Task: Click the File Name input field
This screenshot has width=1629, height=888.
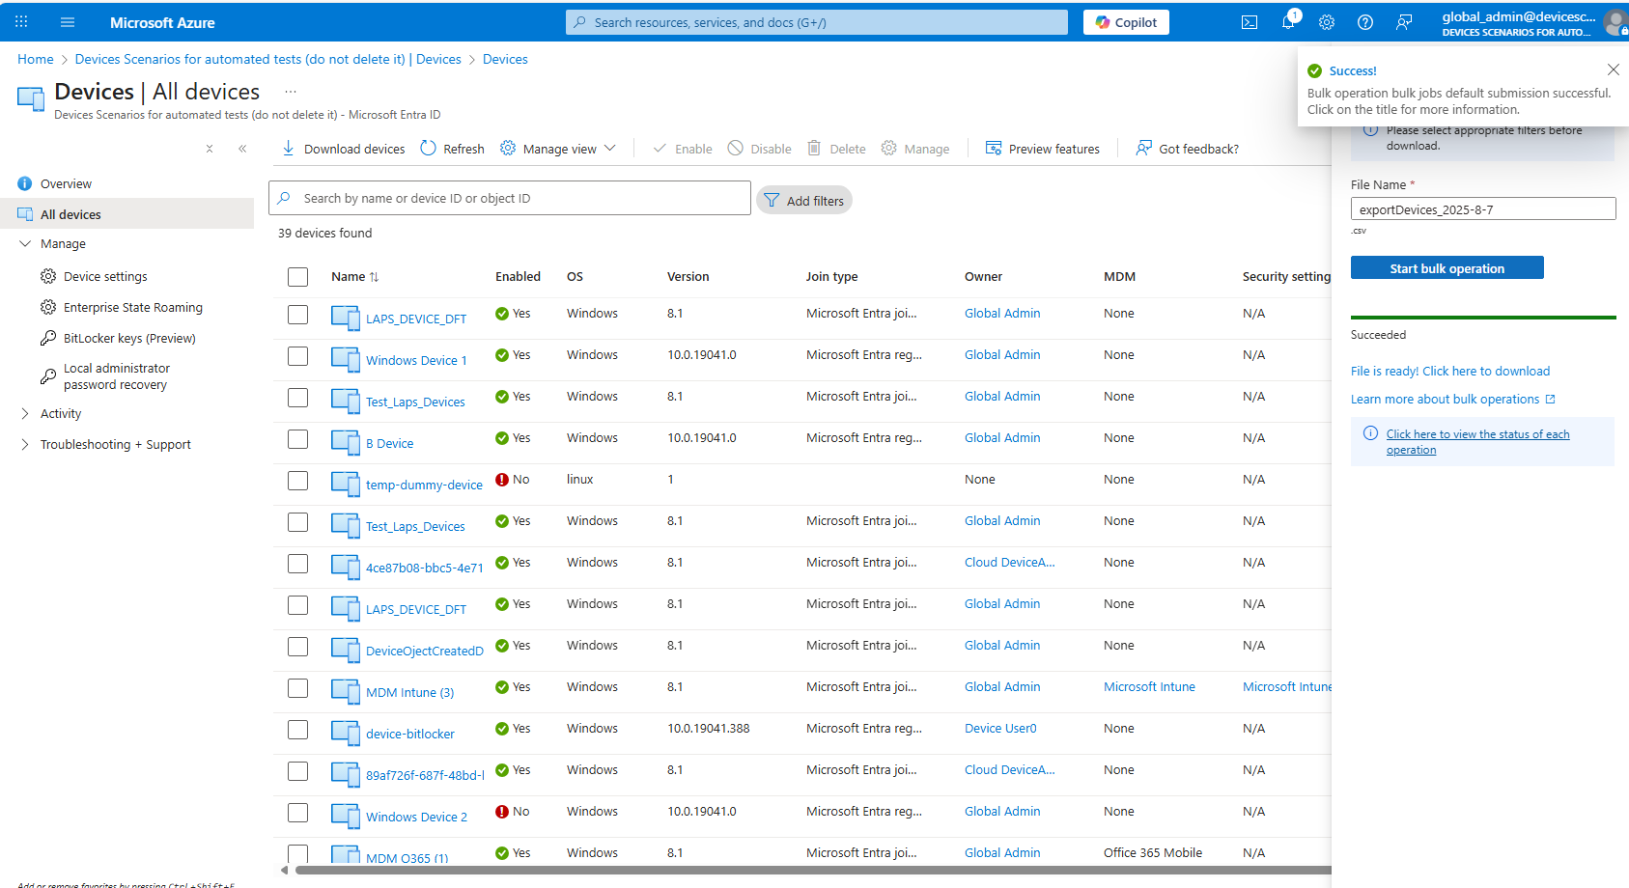Action: [1483, 209]
